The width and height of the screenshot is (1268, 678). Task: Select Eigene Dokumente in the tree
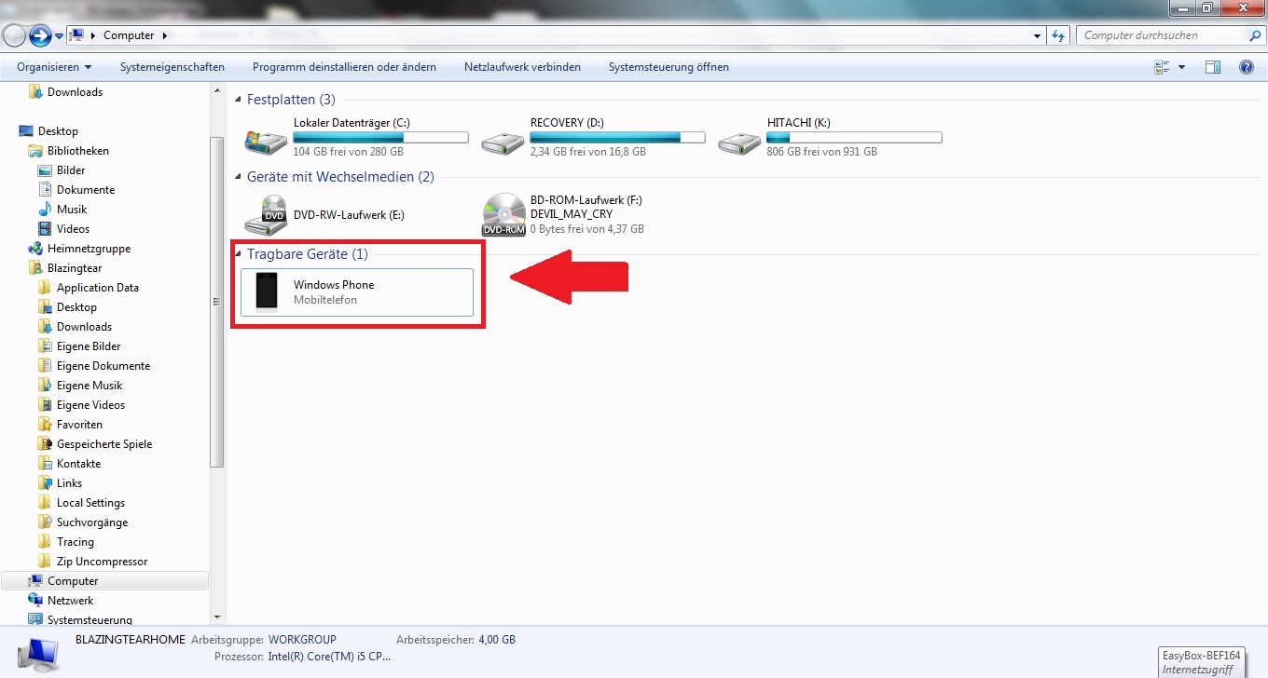103,366
